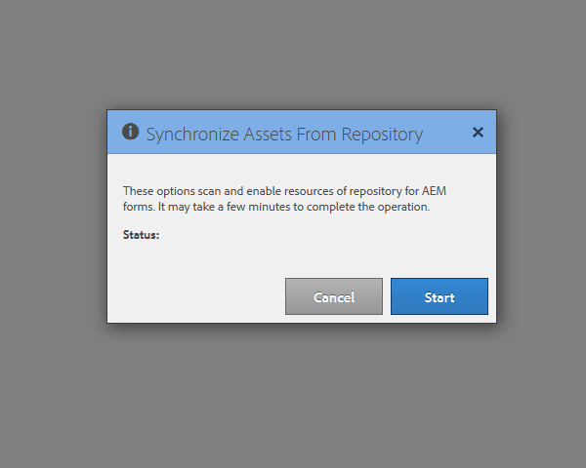Viewport: 586px width, 468px height.
Task: Click the Status label
Action: click(141, 235)
